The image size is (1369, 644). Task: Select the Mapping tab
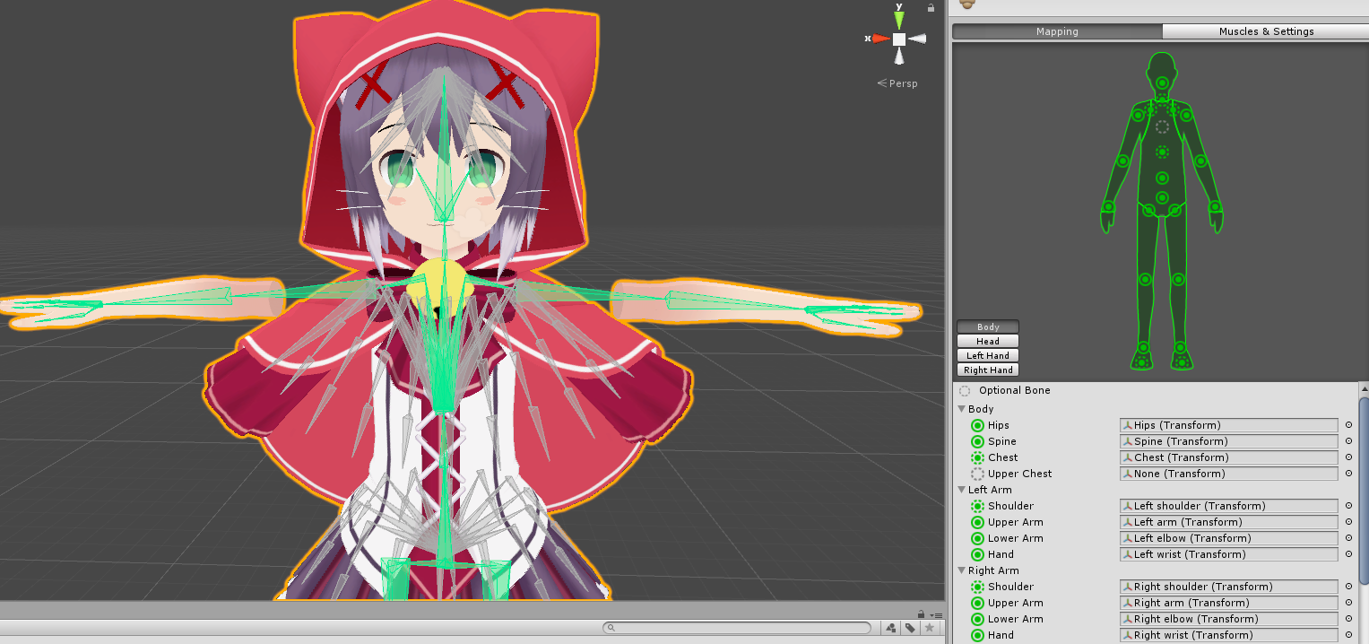point(1058,31)
